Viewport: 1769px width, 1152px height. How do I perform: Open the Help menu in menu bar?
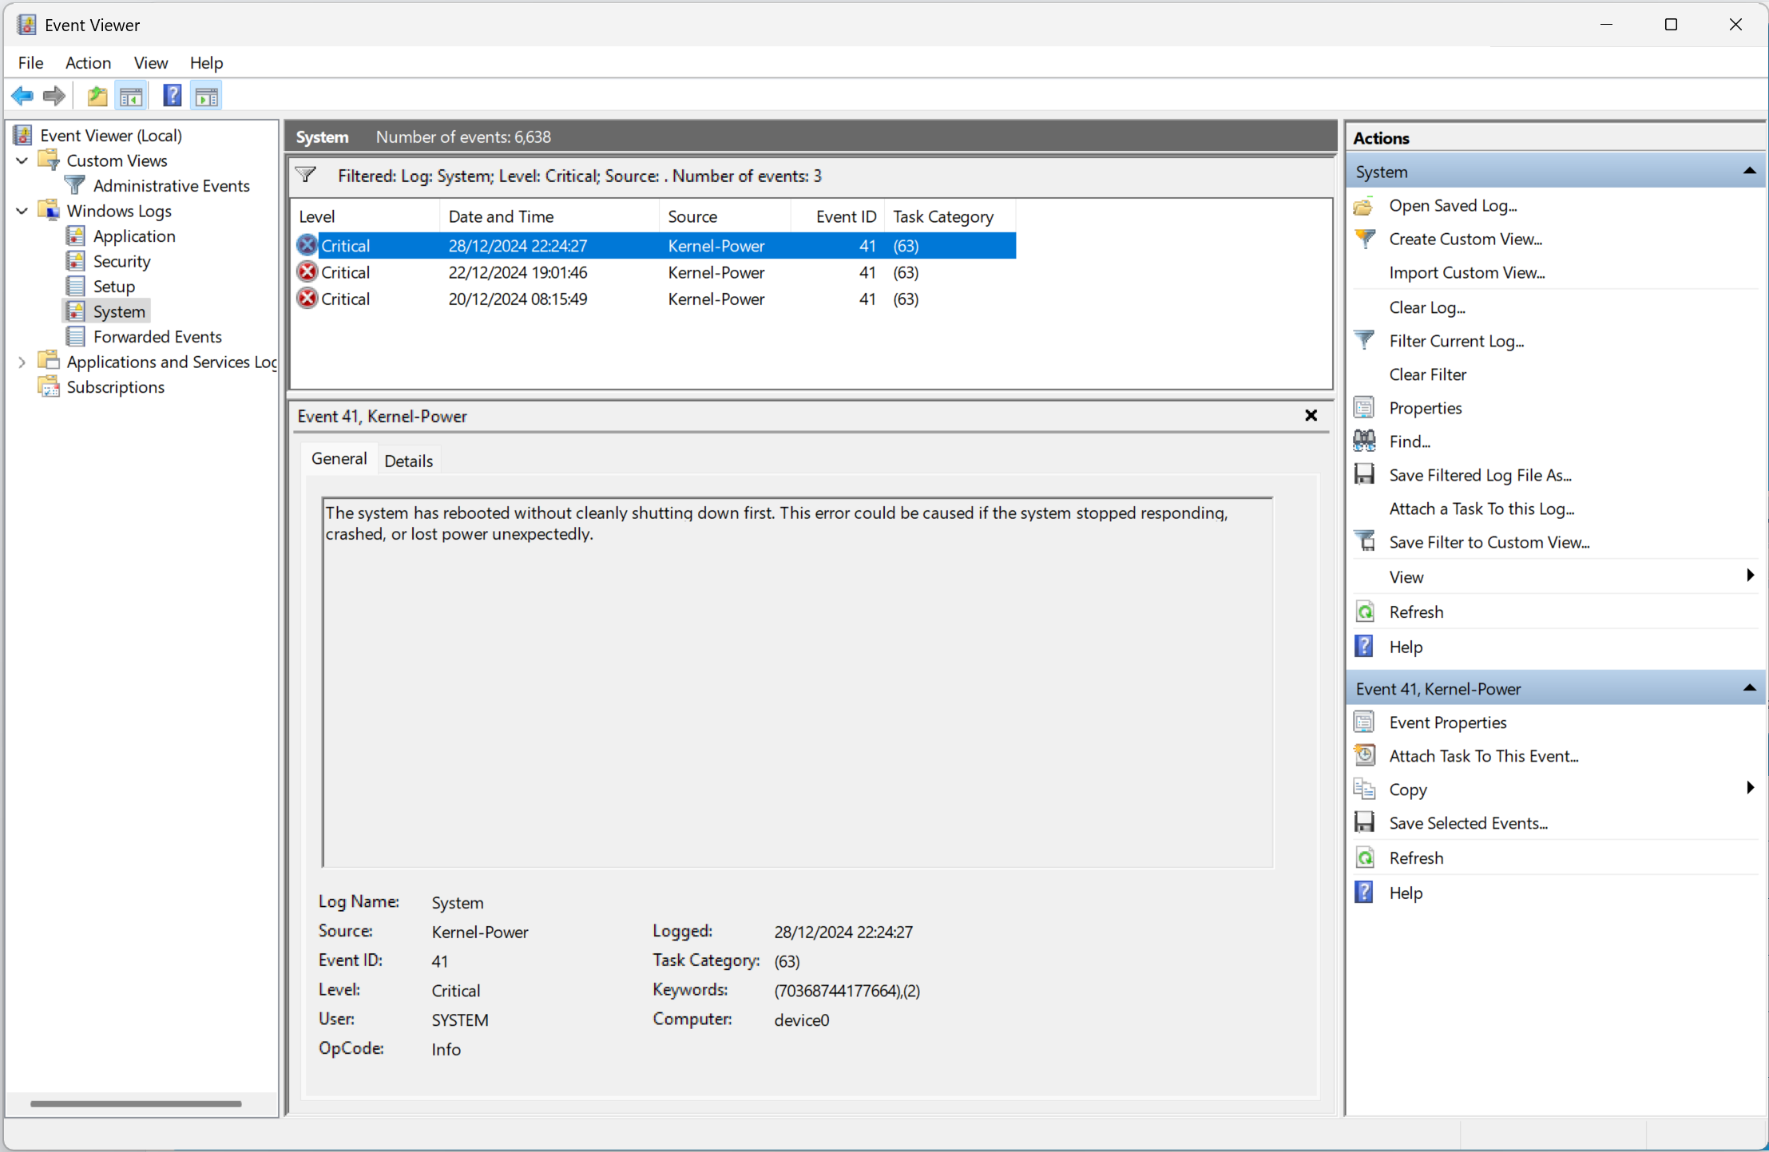[206, 62]
